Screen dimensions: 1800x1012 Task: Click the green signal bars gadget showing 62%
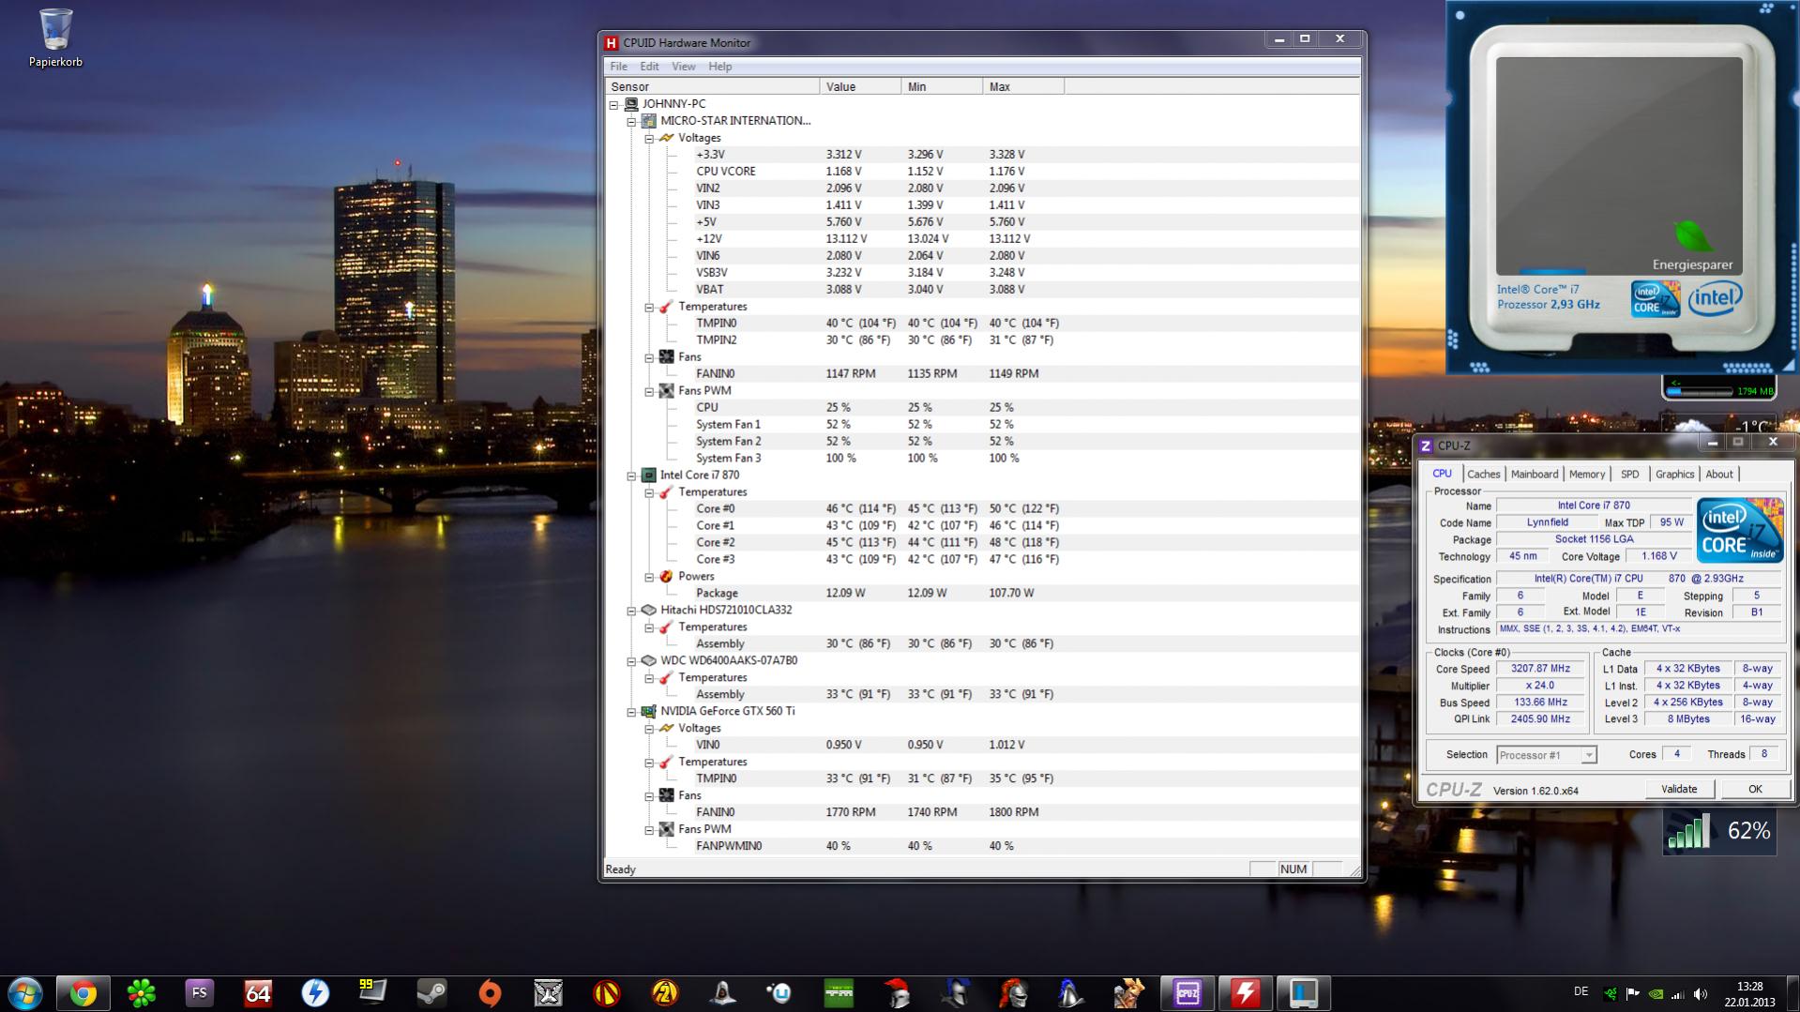(1719, 831)
